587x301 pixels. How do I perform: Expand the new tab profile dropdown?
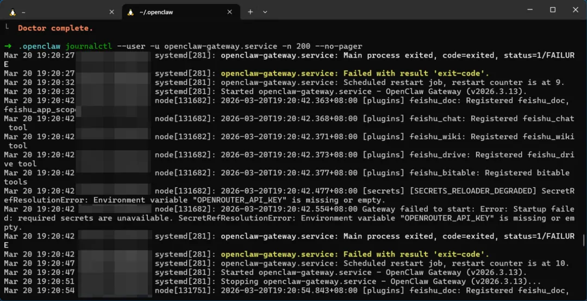[265, 12]
